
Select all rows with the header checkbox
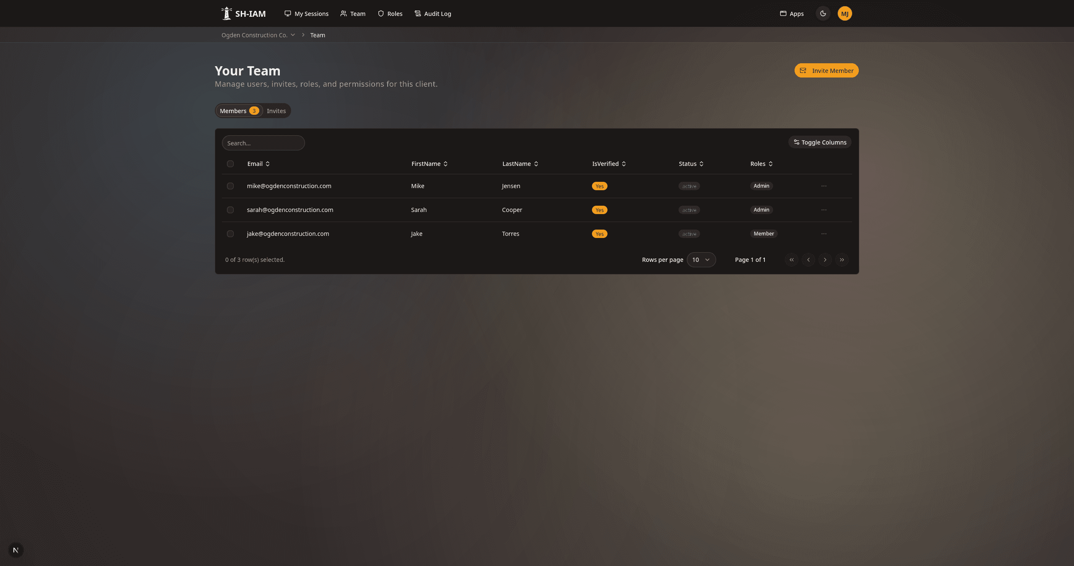click(230, 163)
